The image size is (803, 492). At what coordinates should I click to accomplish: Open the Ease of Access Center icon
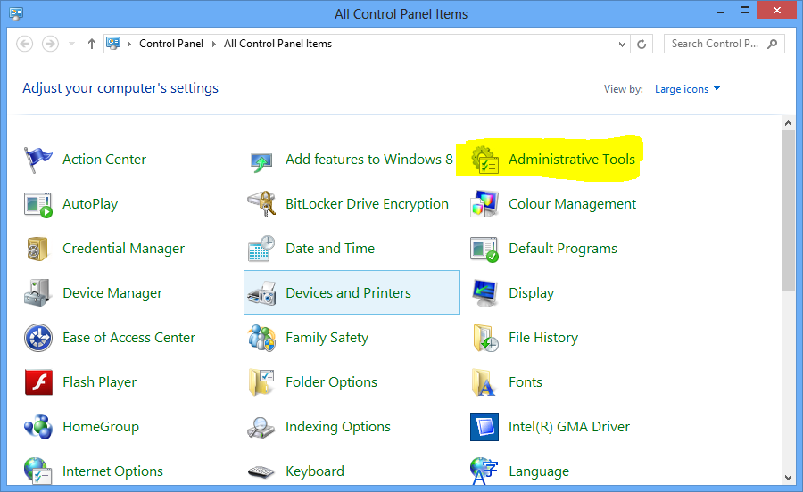tap(37, 338)
